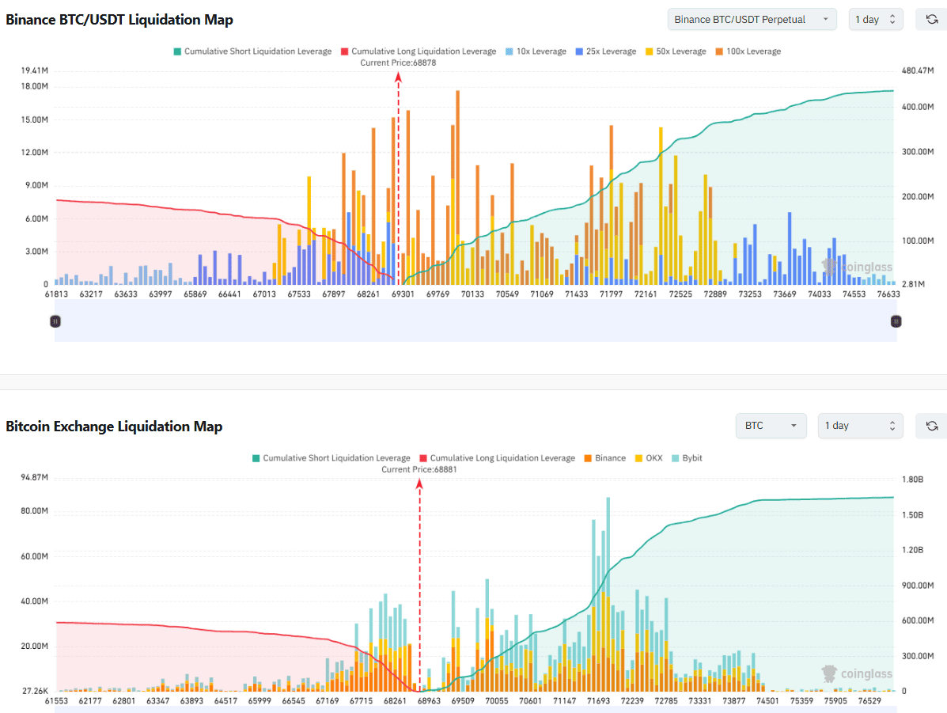Screen dimensions: 947x713
Task: Toggle Cumulative Long Liquidation Leverage in bottom legend
Action: click(497, 458)
